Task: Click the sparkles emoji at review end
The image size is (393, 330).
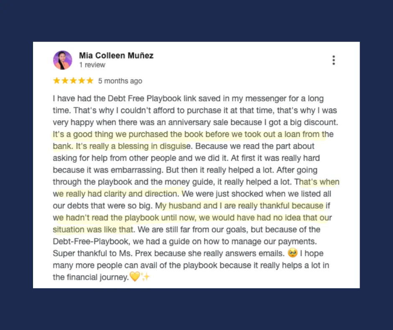Action: [145, 276]
